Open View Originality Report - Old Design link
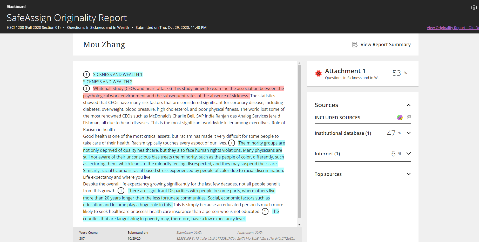 click(453, 28)
